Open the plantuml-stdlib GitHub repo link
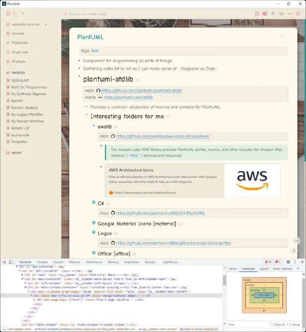The image size is (306, 332). (x=142, y=91)
